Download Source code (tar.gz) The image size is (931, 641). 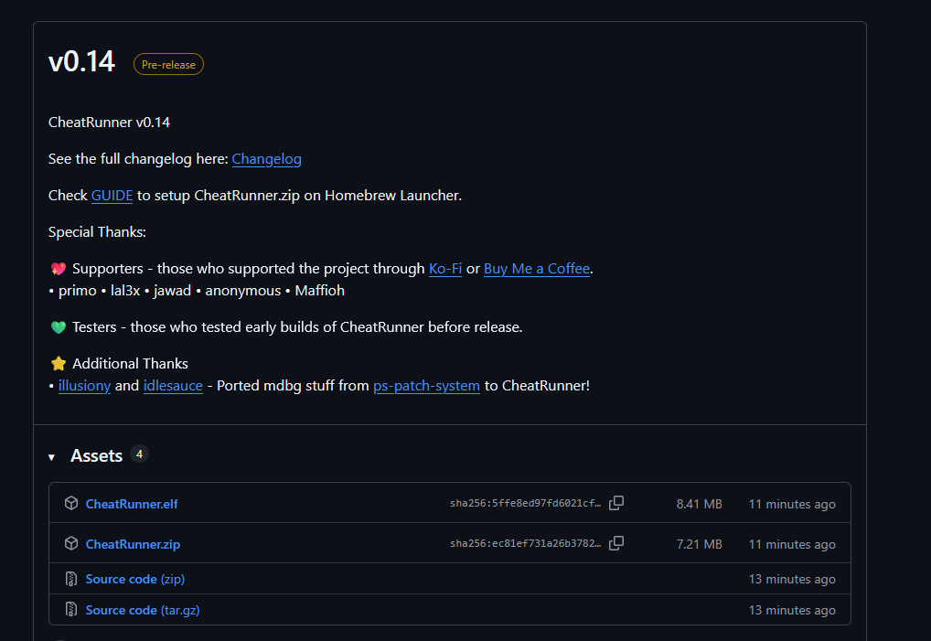[x=143, y=610]
